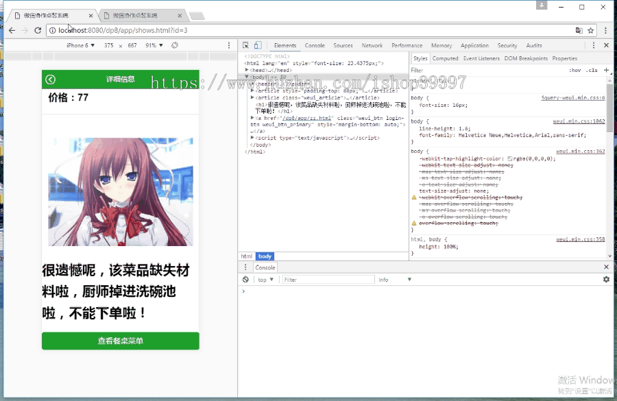The width and height of the screenshot is (617, 401).
Task: Click the /dp8/app/zz.html href link
Action: click(307, 118)
